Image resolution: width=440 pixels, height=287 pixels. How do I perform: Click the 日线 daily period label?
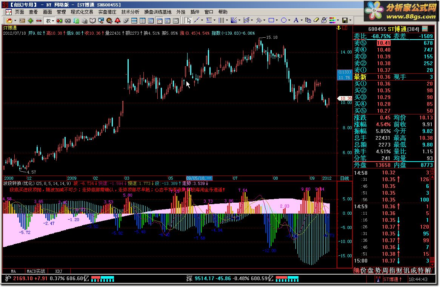tap(344, 179)
